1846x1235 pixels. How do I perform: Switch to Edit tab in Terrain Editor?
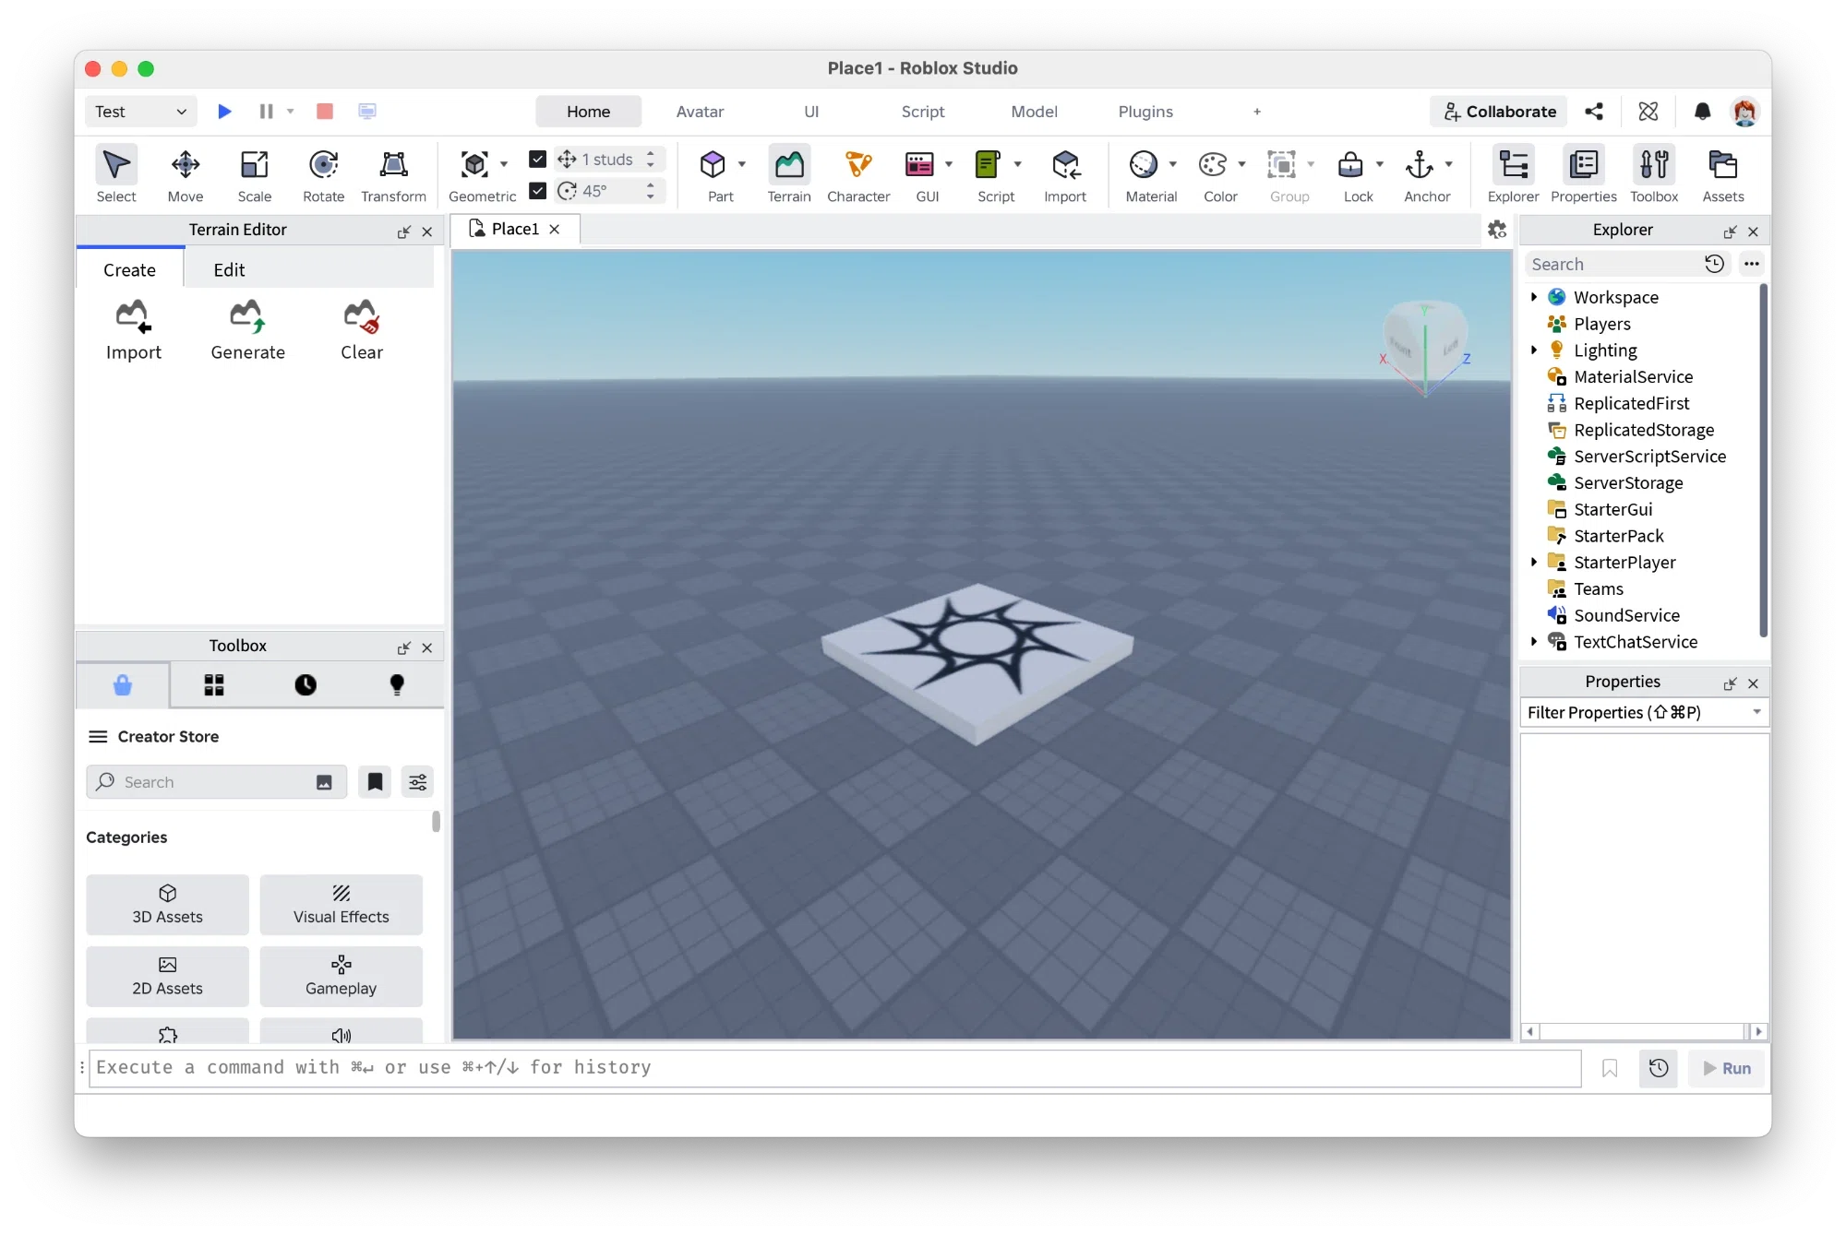point(229,270)
